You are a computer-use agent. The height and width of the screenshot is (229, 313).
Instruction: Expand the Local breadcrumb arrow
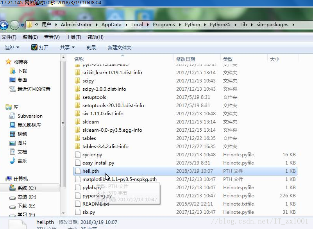pos(148,25)
